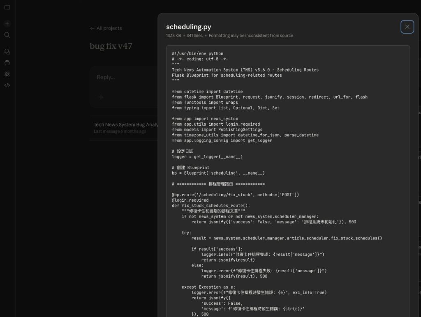Open the search tool in the sidebar
This screenshot has width=421, height=317.
(x=7, y=35)
